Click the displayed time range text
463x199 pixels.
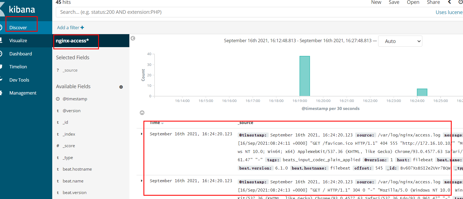(x=298, y=41)
